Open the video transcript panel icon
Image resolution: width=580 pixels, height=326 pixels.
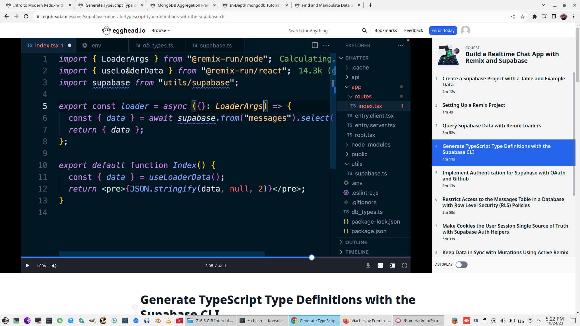392,266
